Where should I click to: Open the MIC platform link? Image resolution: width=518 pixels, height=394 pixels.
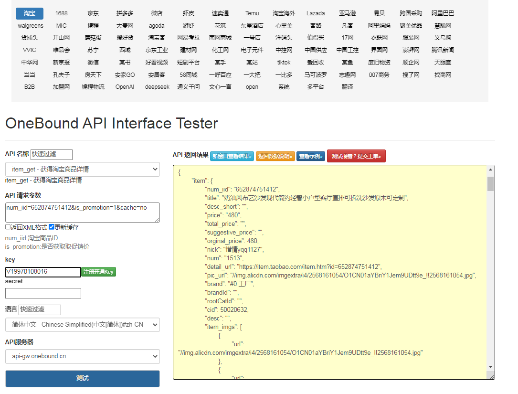coord(61,25)
